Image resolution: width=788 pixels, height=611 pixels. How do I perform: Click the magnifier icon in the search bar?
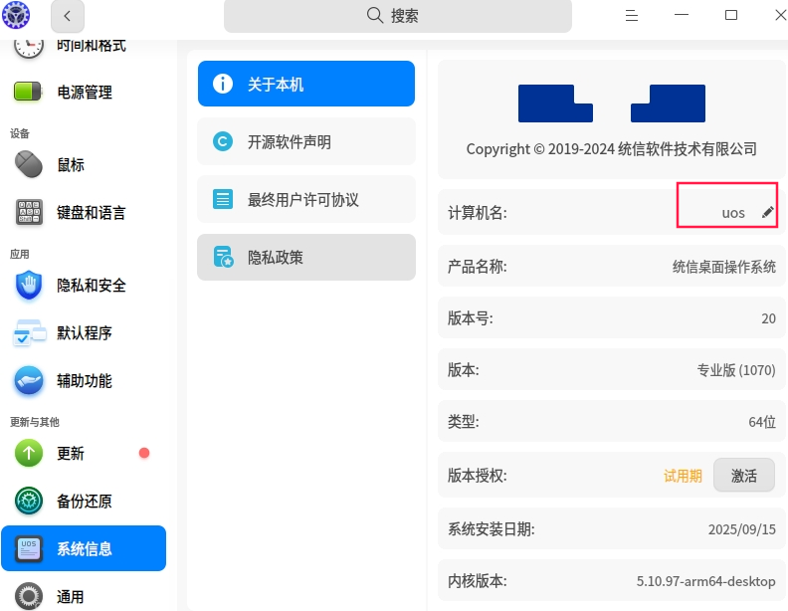[374, 15]
